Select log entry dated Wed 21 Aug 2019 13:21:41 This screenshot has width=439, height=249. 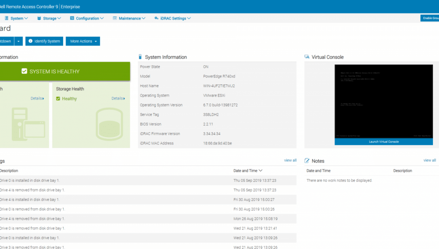coord(148,228)
